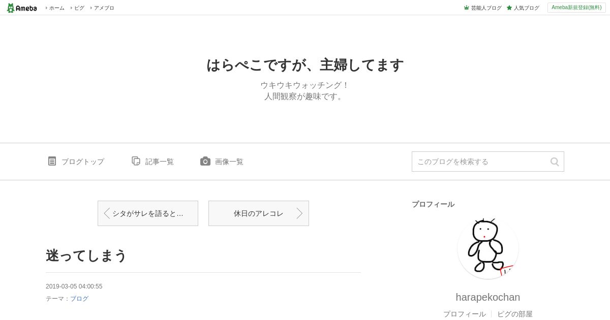Image resolution: width=610 pixels, height=320 pixels.
Task: Click the search magnifier icon
Action: pos(555,162)
